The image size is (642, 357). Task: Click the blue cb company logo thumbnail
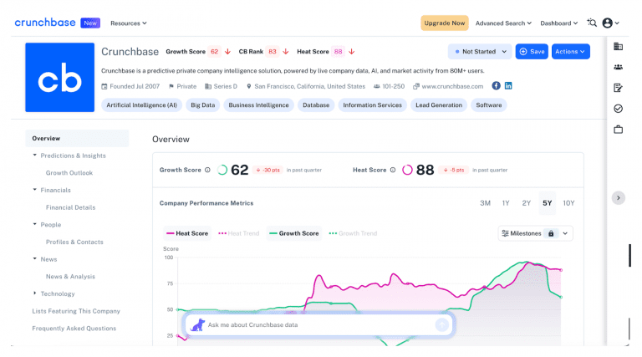coord(60,78)
